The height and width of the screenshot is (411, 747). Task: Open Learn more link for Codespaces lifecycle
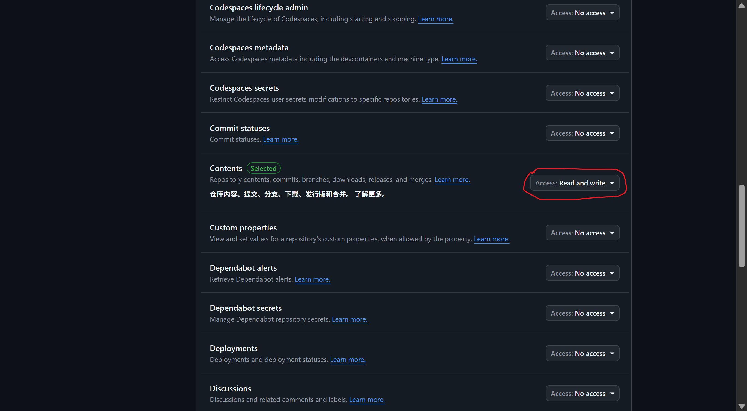coord(435,19)
